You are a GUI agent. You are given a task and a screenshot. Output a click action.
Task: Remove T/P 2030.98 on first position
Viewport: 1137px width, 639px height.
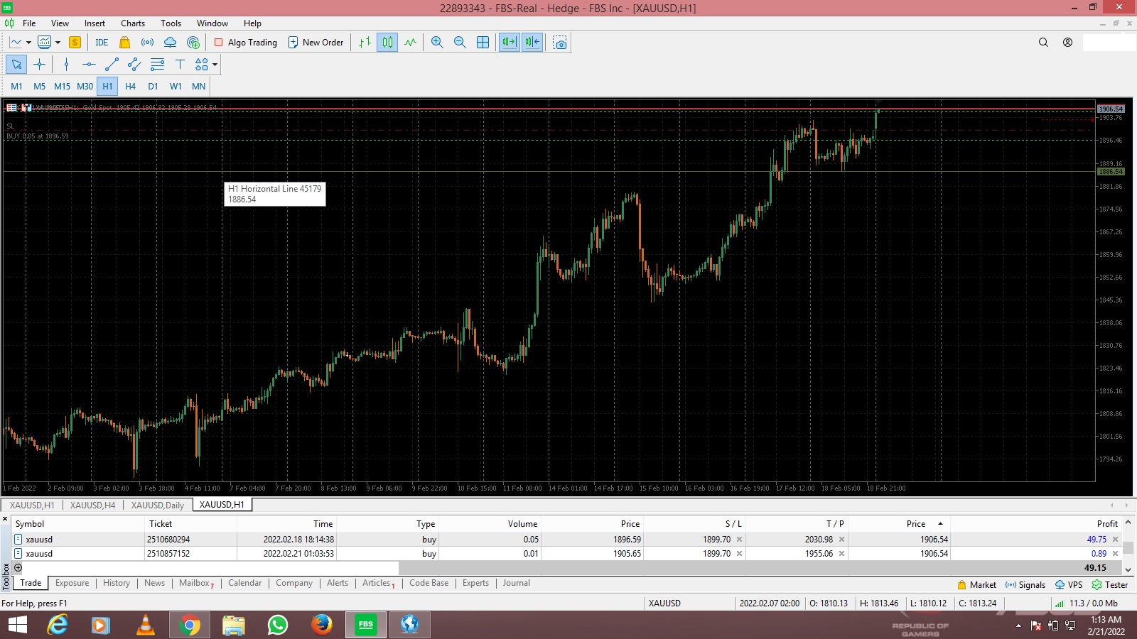click(x=841, y=540)
